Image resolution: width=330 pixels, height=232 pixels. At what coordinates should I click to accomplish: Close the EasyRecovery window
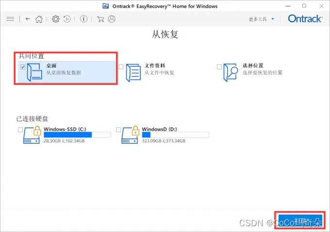(x=321, y=6)
